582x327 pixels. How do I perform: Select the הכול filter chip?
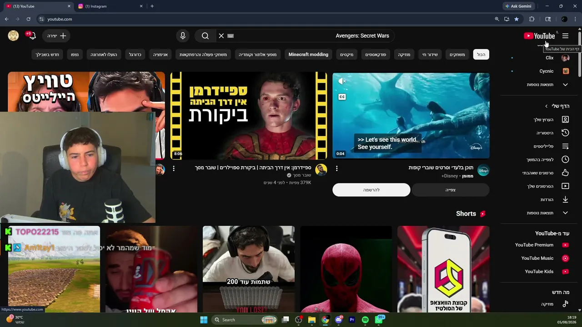click(x=481, y=54)
